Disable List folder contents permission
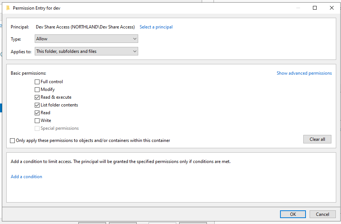The width and height of the screenshot is (341, 224). [x=37, y=105]
